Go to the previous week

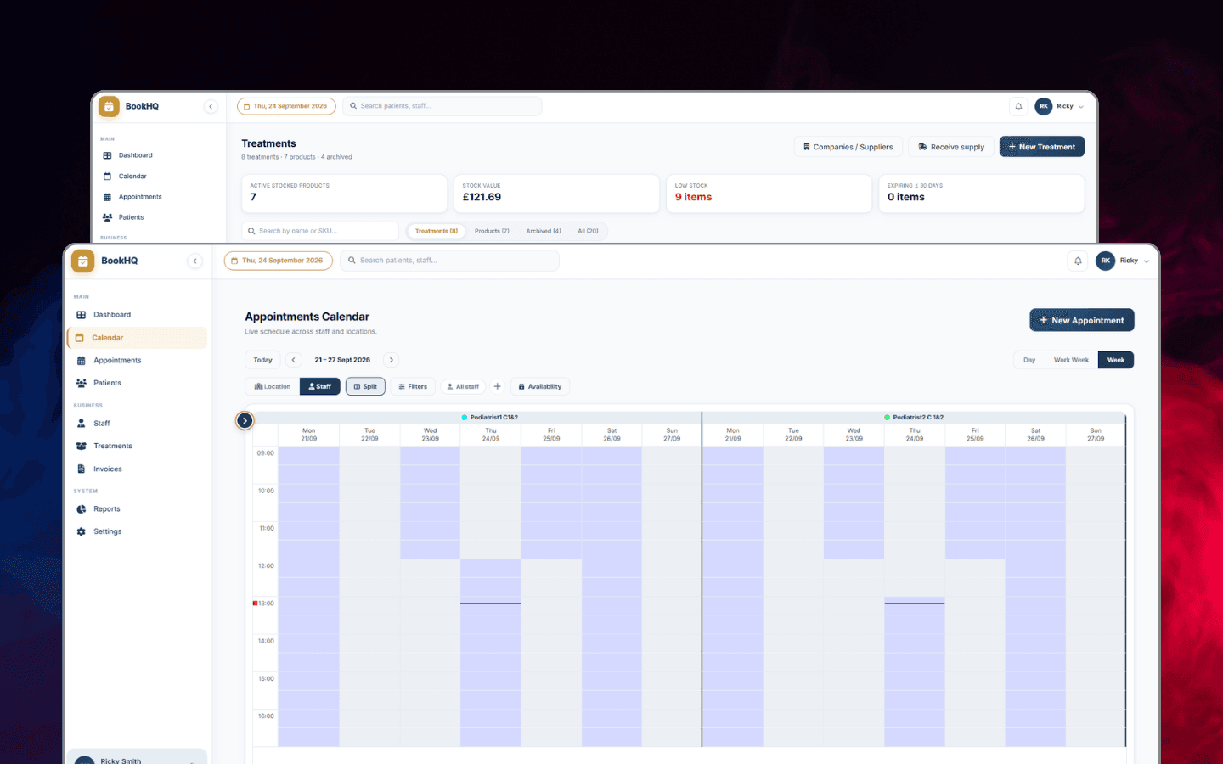294,360
